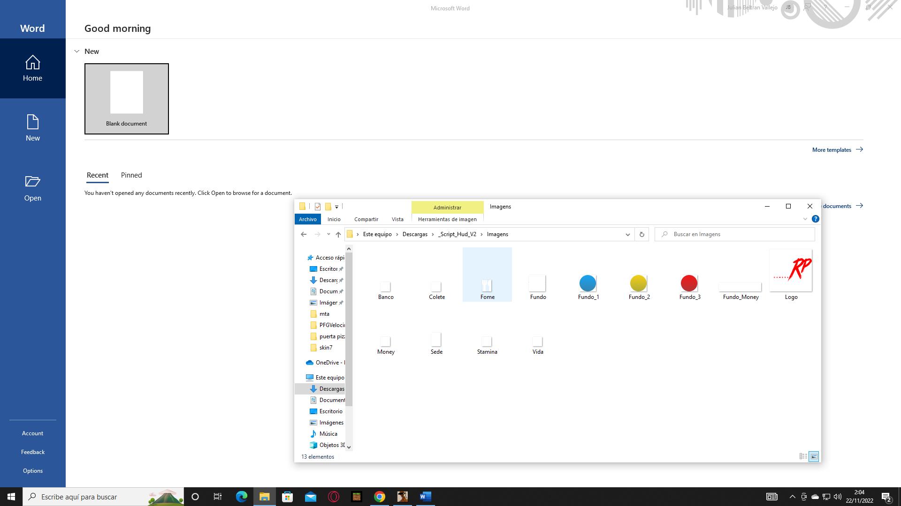Switch Explorer to details view

pos(803,456)
